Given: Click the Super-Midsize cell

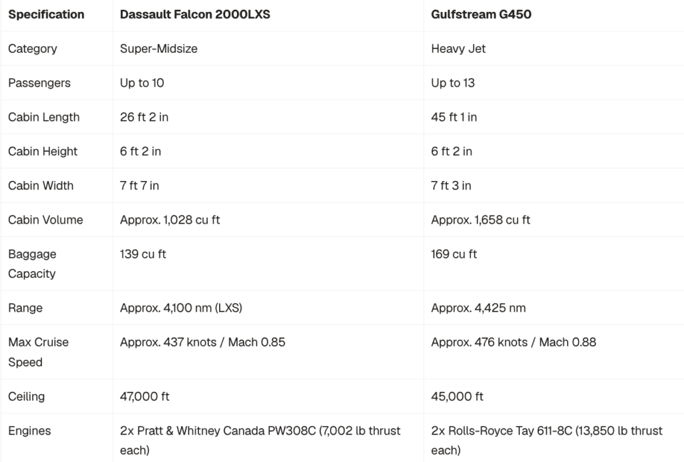Looking at the screenshot, I should point(159,48).
